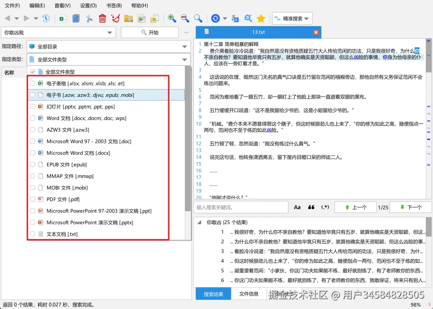Click the zoom in magnifier
433x309 pixels.
click(172, 18)
